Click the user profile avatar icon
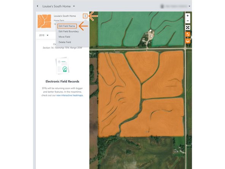225x169 pixels. click(x=162, y=6)
